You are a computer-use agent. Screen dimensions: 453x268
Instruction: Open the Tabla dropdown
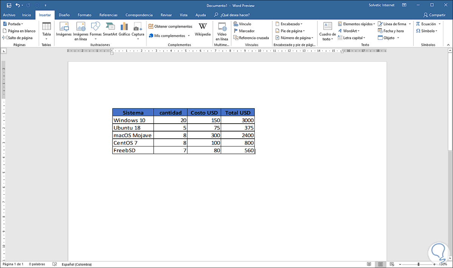point(46,31)
